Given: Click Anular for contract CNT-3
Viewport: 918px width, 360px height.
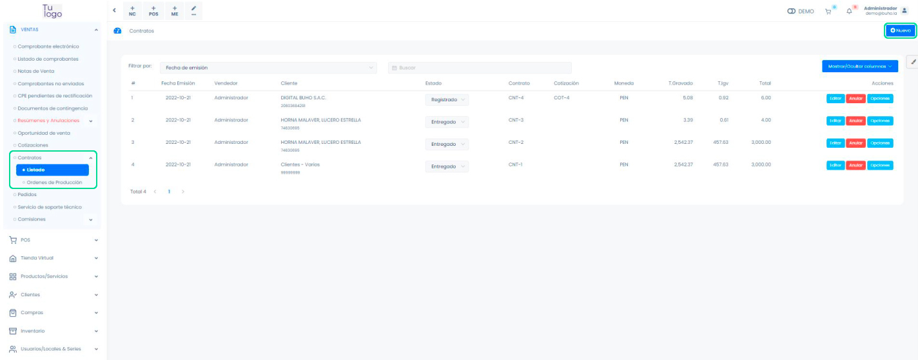Looking at the screenshot, I should coord(855,121).
